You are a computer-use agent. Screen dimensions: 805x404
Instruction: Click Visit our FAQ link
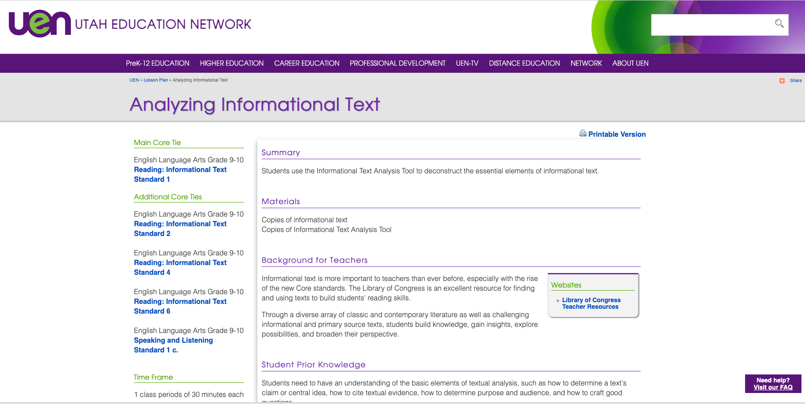(x=773, y=387)
